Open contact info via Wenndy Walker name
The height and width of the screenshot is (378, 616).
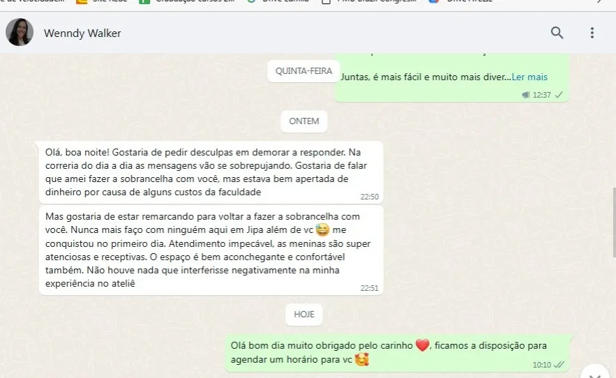tap(82, 33)
